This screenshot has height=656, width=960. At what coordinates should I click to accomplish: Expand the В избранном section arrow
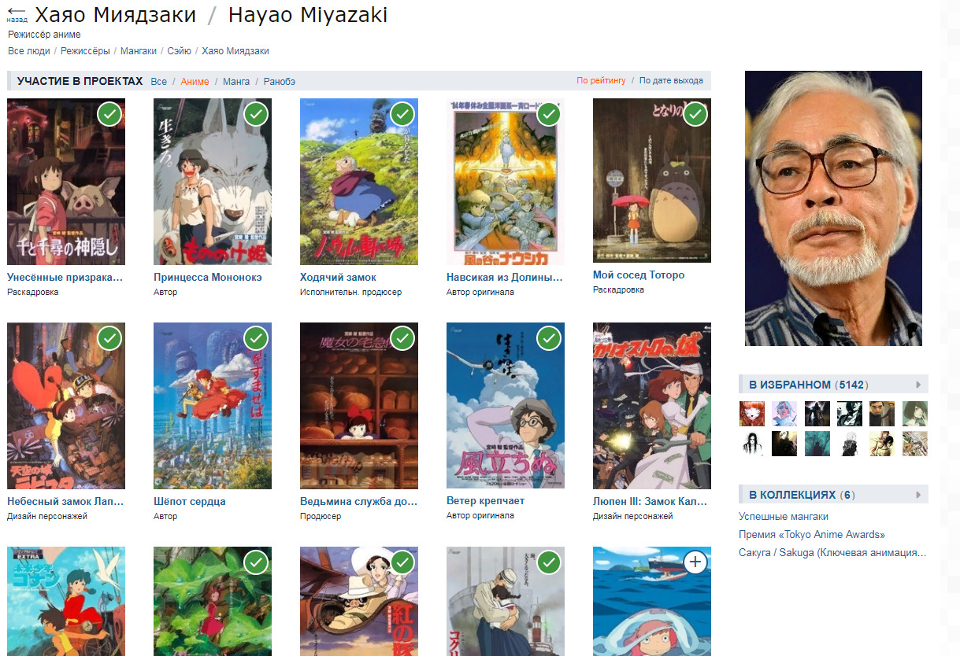click(x=918, y=385)
